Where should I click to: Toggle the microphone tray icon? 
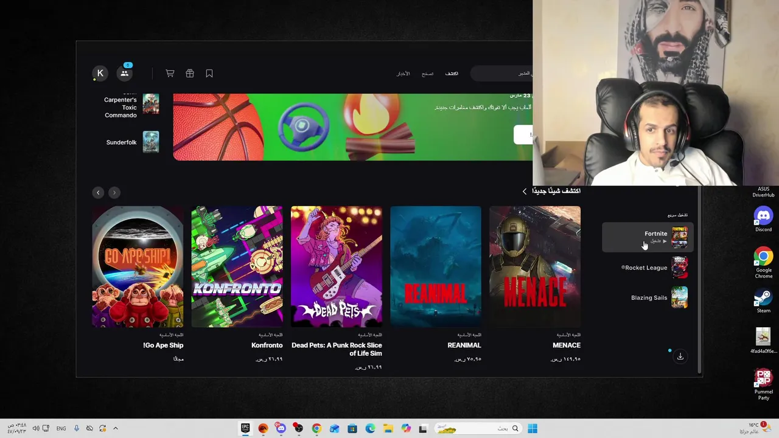[x=77, y=428]
